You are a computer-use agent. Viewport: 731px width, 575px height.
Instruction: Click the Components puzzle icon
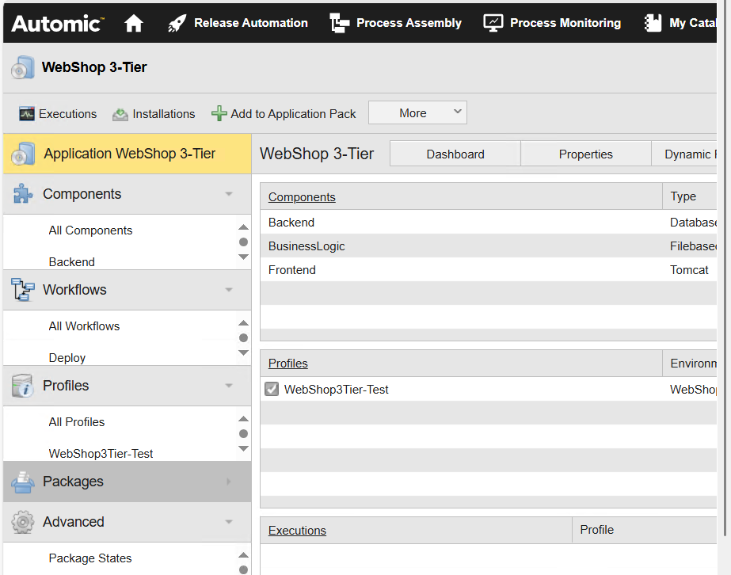coord(22,194)
